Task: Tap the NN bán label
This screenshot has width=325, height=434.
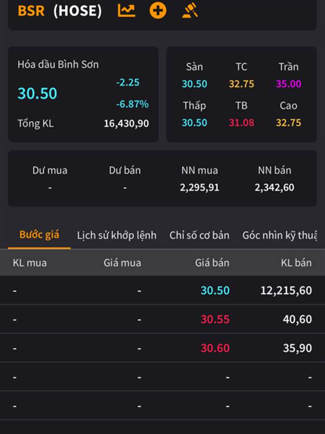Action: pos(275,170)
